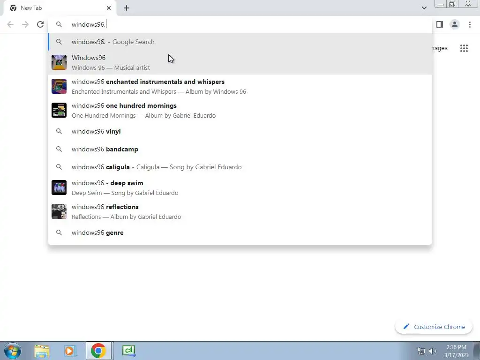The image size is (480, 360).
Task: Open the Google apps grid icon
Action: pos(464,48)
